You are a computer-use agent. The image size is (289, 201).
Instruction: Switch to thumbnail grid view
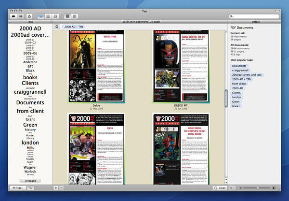(68, 16)
